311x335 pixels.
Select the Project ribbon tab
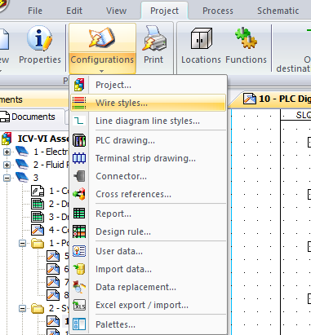(x=164, y=11)
